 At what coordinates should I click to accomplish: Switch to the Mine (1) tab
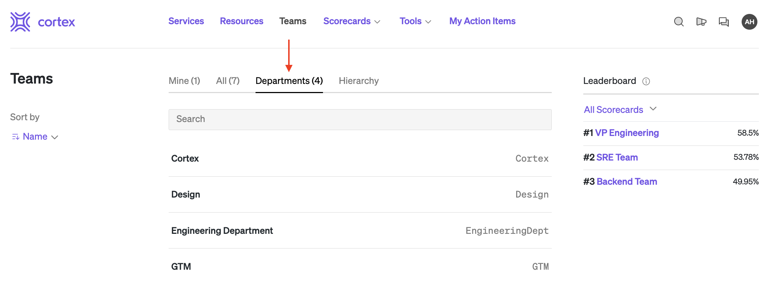point(184,81)
